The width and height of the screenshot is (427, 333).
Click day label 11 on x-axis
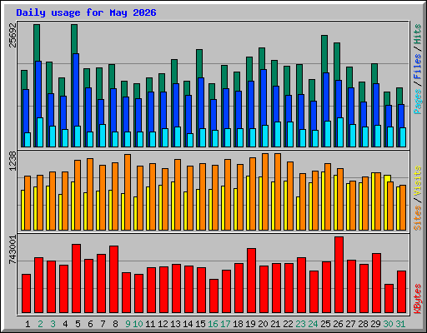click(150, 324)
